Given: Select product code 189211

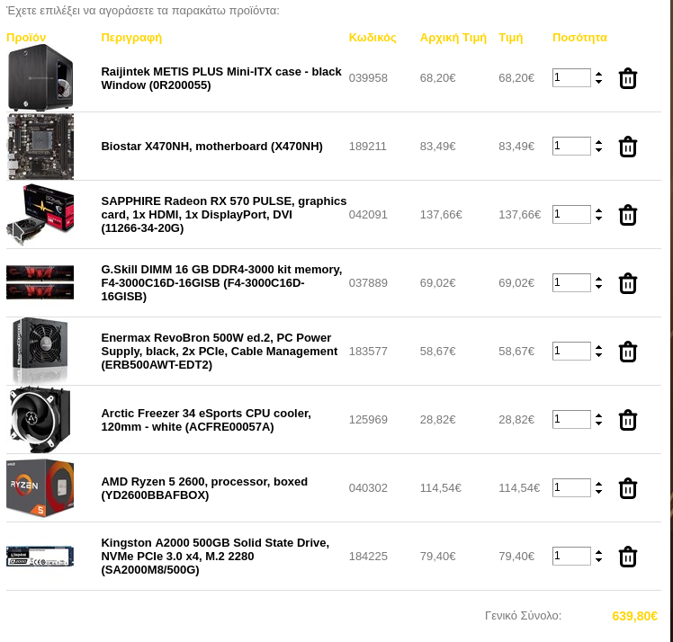Looking at the screenshot, I should tap(367, 147).
